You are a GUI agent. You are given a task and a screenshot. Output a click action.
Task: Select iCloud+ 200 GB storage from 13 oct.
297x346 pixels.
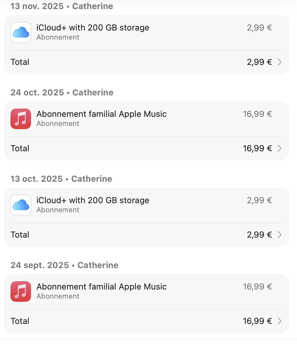(93, 201)
